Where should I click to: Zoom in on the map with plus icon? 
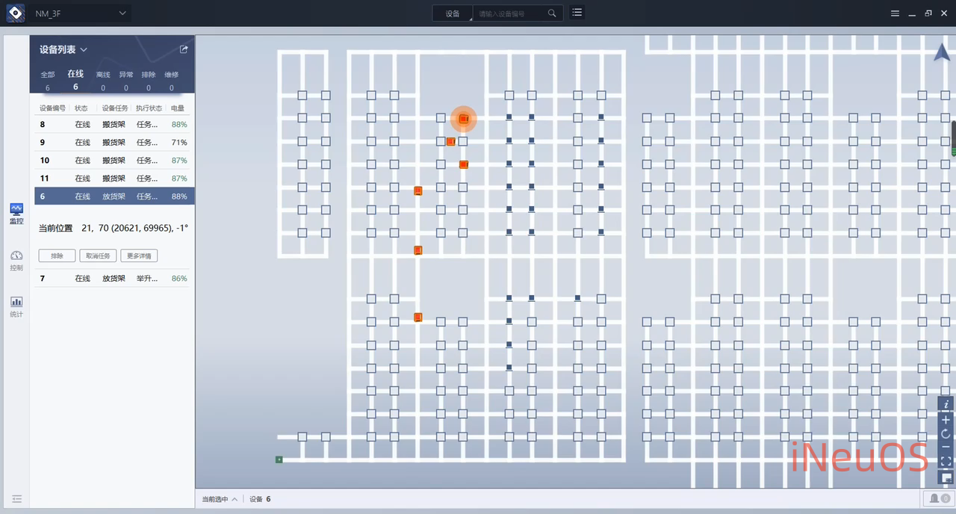(x=946, y=420)
